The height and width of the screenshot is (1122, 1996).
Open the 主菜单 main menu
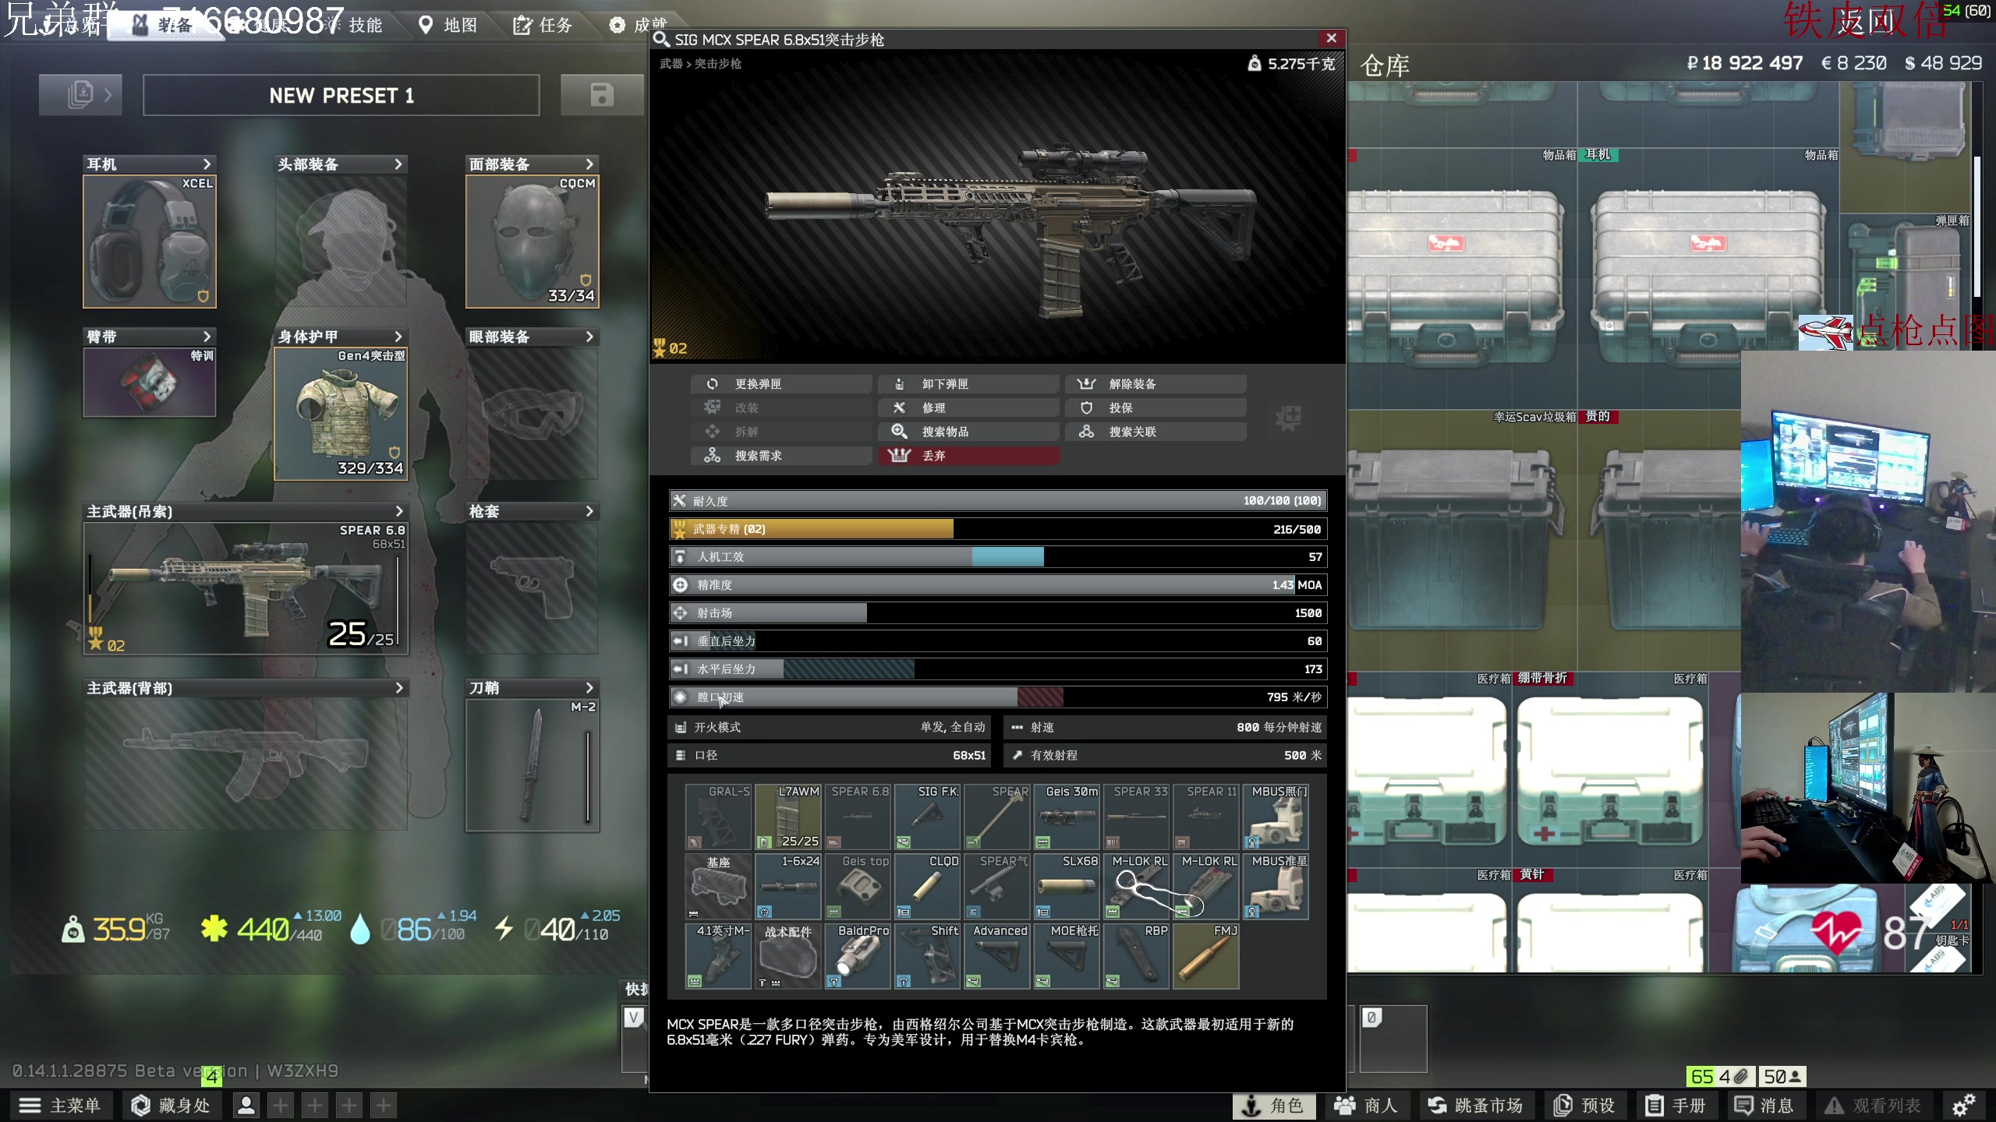(61, 1105)
